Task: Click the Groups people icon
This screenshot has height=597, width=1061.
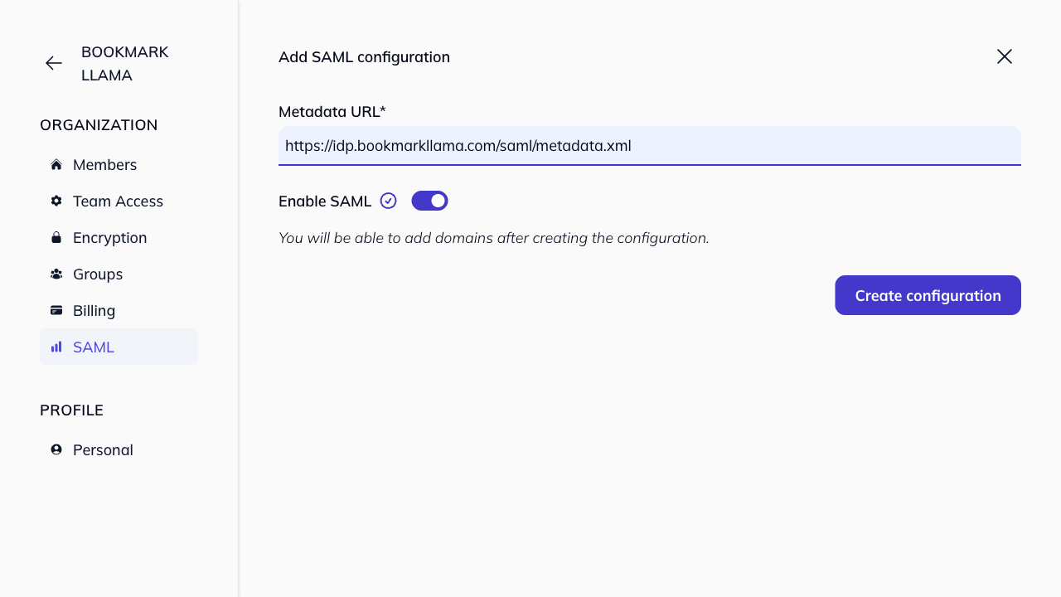Action: [56, 274]
